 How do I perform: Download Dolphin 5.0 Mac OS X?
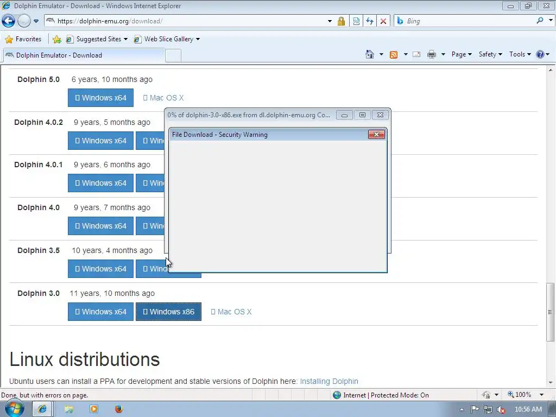click(163, 98)
